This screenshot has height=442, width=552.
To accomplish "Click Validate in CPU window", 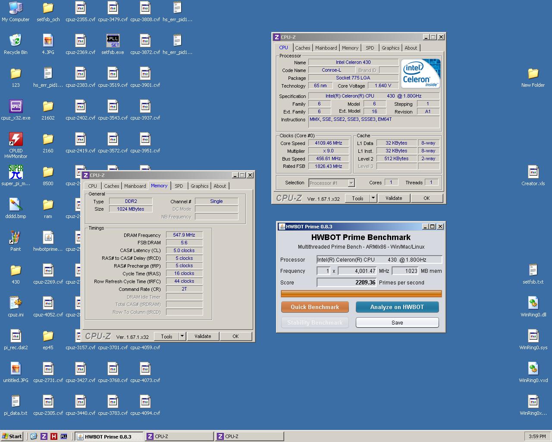I will pos(394,198).
